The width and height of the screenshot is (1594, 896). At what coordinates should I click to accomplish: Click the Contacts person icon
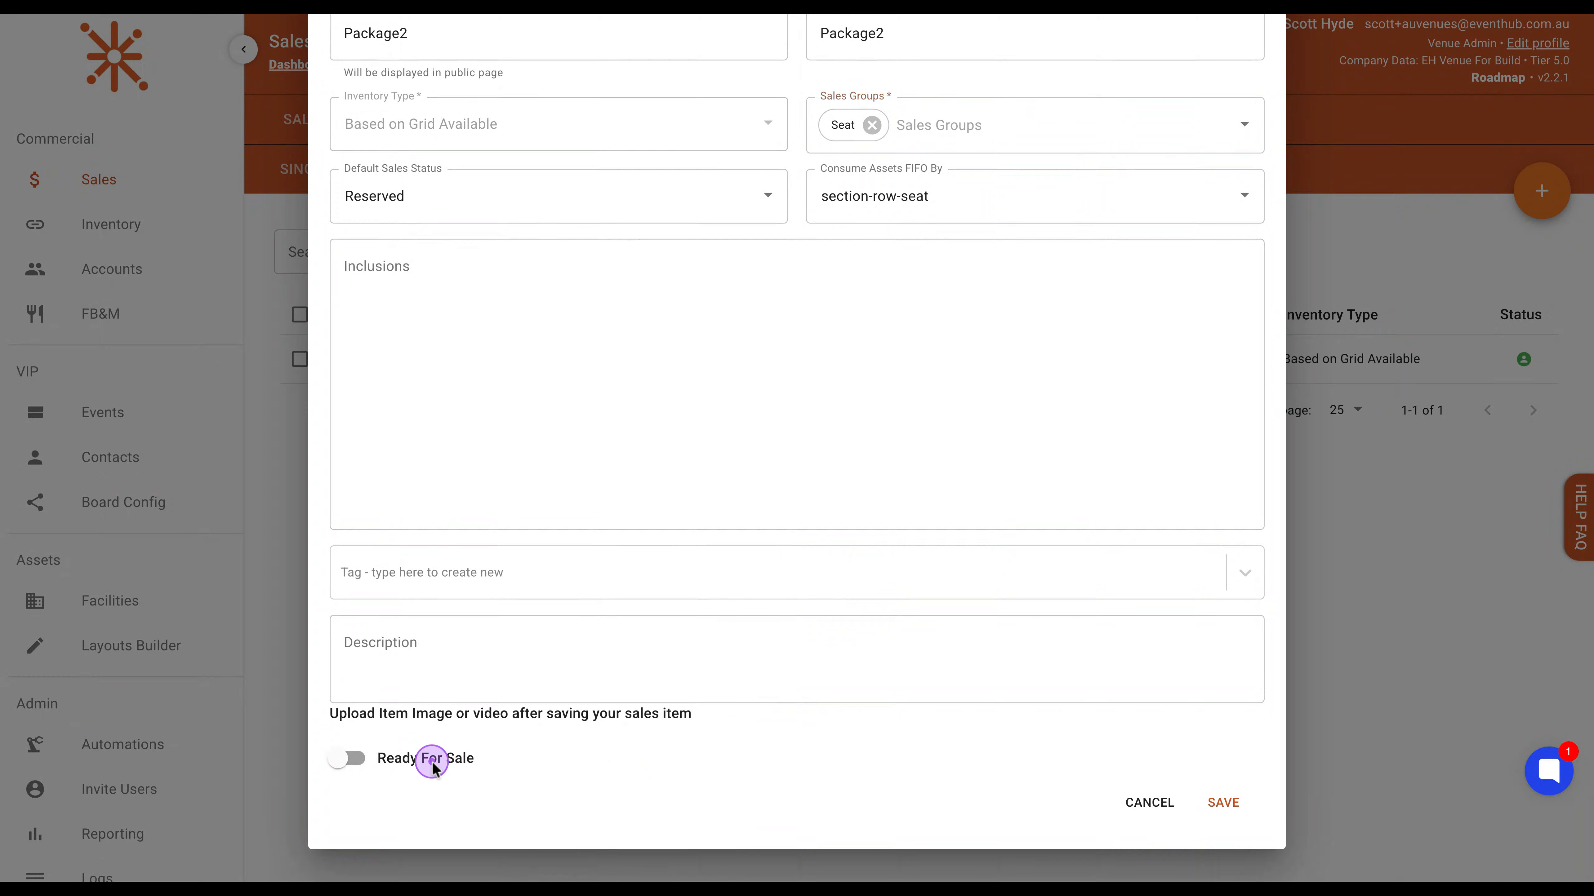pos(35,457)
